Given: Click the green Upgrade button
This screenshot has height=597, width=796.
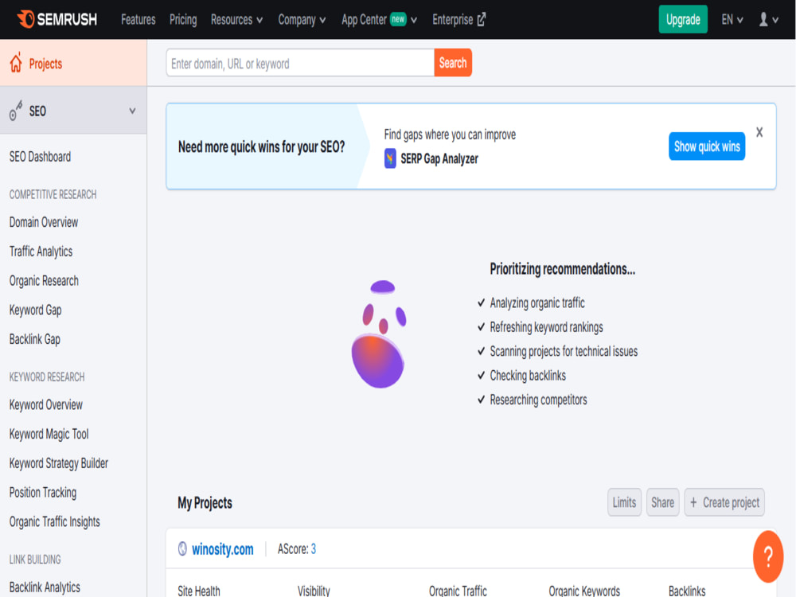Looking at the screenshot, I should point(683,19).
